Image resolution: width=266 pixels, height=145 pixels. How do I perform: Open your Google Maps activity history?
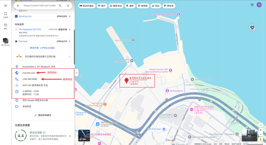(x=35, y=100)
